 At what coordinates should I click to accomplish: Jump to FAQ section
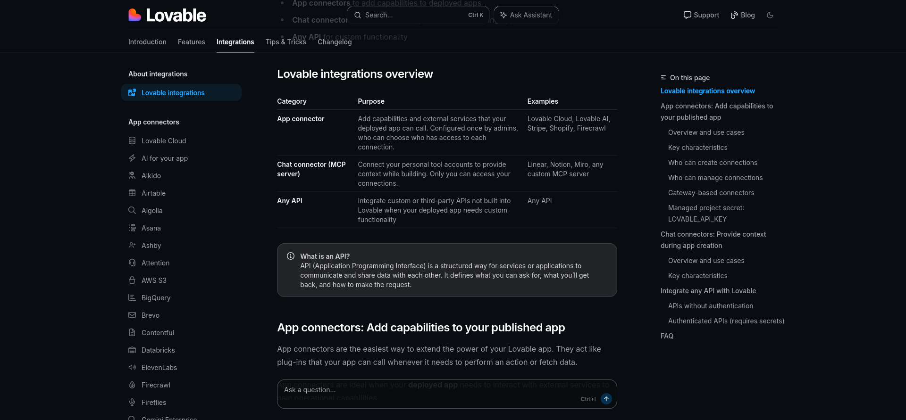(667, 336)
